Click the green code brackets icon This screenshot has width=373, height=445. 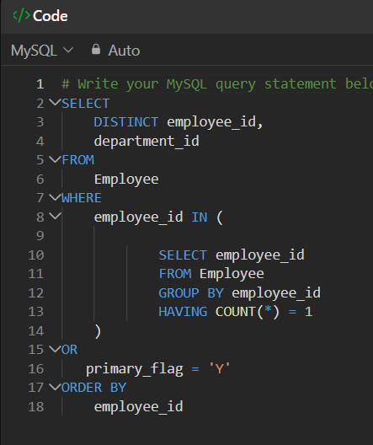coord(21,16)
